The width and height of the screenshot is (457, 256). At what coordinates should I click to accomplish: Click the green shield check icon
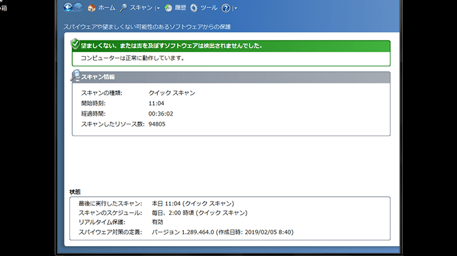coord(75,44)
